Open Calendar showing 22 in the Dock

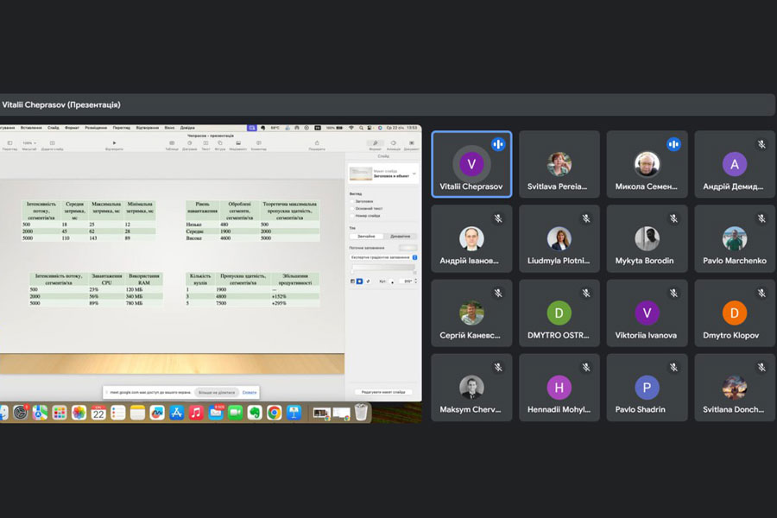[98, 413]
